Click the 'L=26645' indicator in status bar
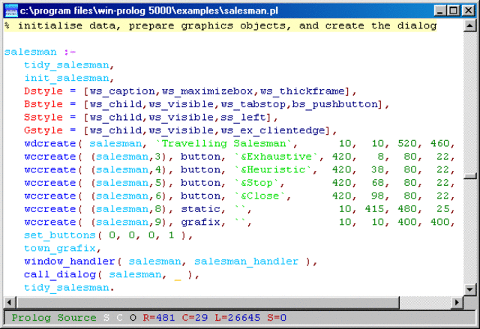This screenshot has width=480, height=329. coord(238,318)
